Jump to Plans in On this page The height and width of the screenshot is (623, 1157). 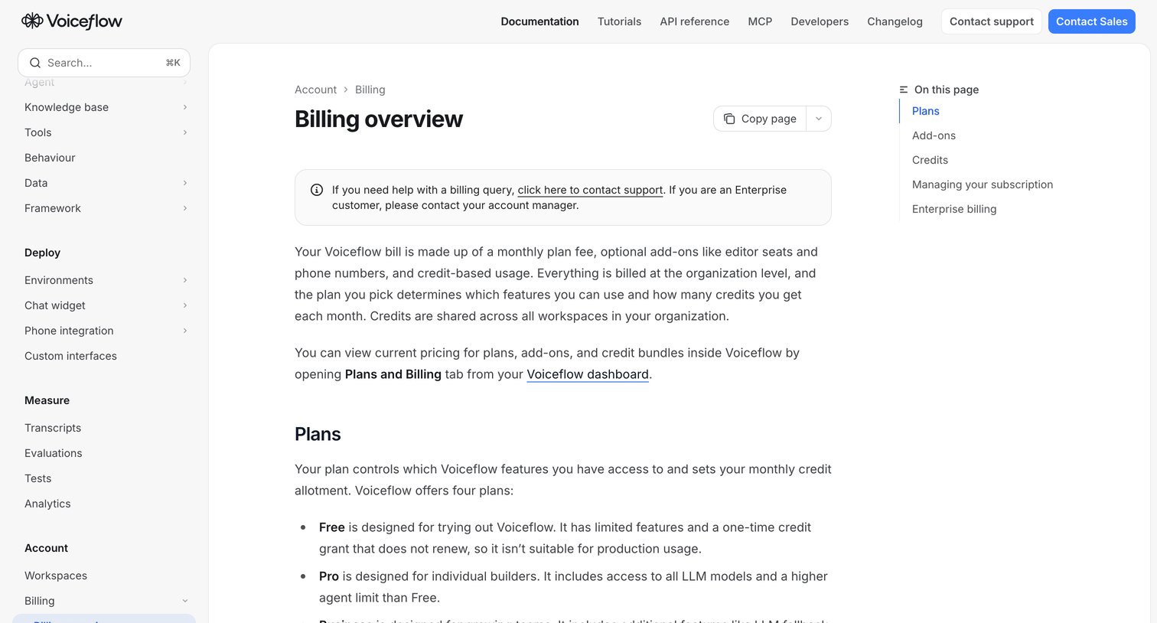pos(925,111)
